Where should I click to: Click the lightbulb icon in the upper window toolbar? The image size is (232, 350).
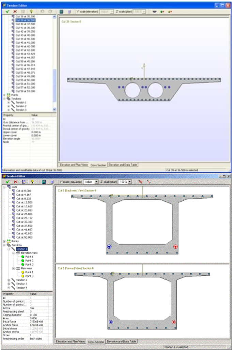[31, 11]
